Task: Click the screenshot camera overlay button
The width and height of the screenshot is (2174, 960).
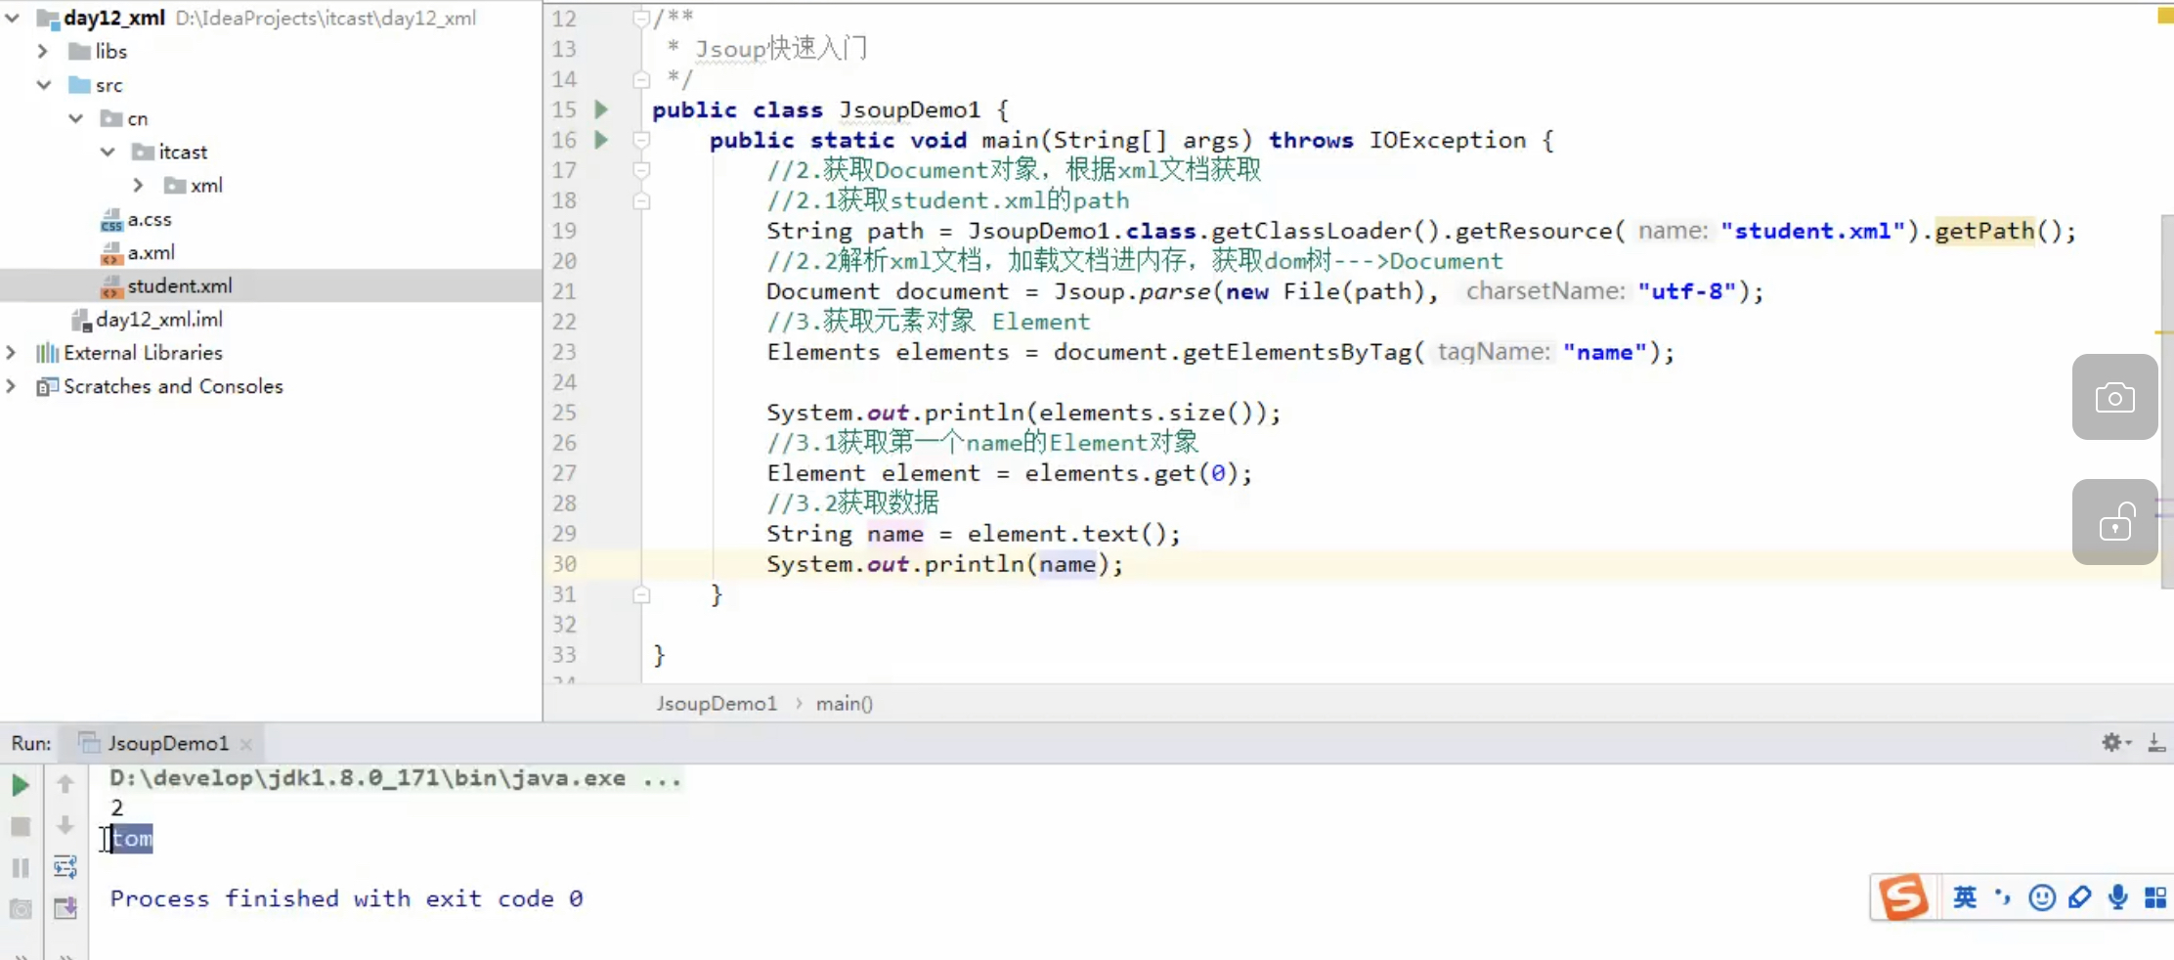Action: (x=2114, y=397)
